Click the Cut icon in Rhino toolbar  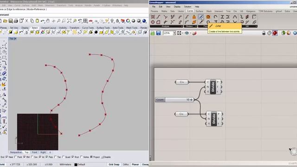pyautogui.click(x=27, y=21)
